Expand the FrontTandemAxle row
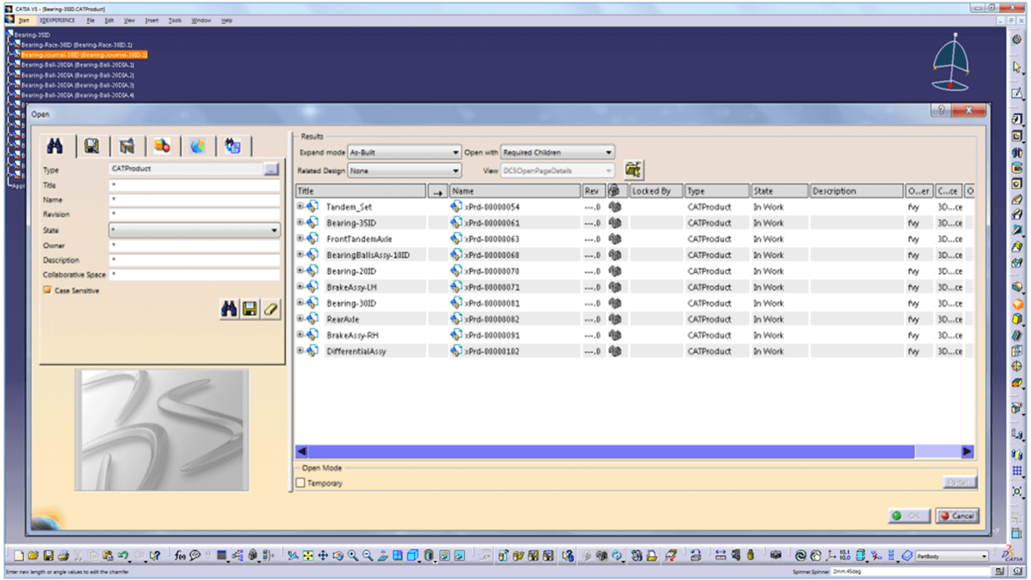Screen dimensions: 1031x580 [300, 238]
